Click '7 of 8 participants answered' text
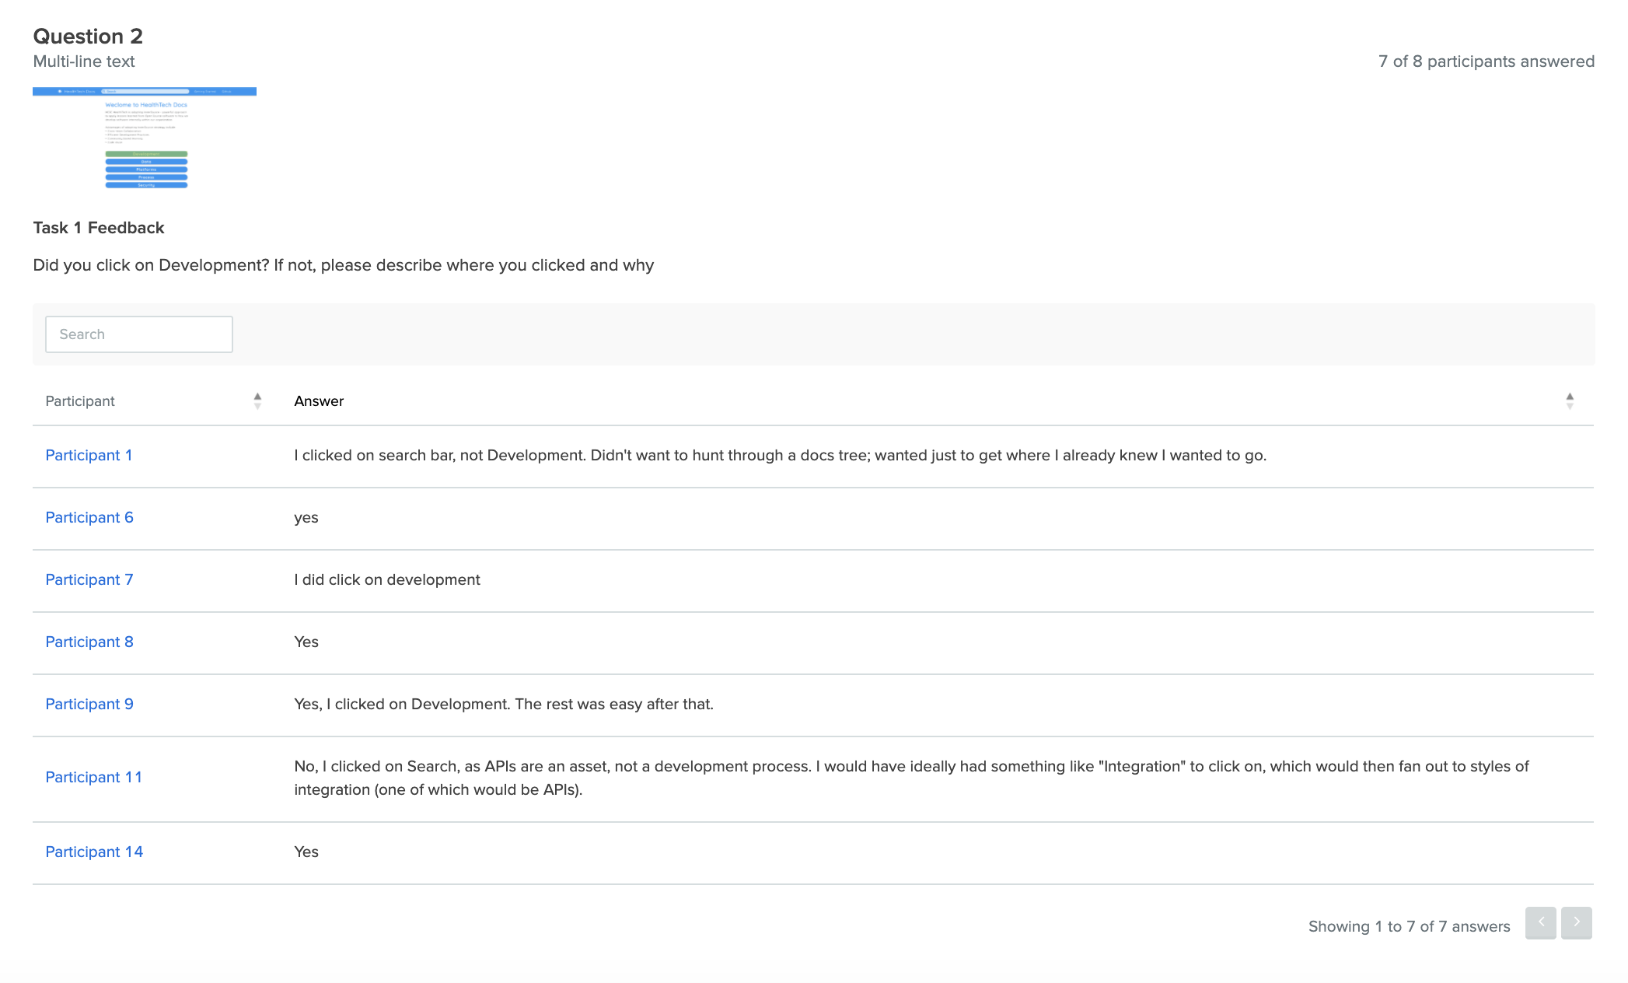Viewport: 1628px width, 983px height. click(x=1487, y=61)
